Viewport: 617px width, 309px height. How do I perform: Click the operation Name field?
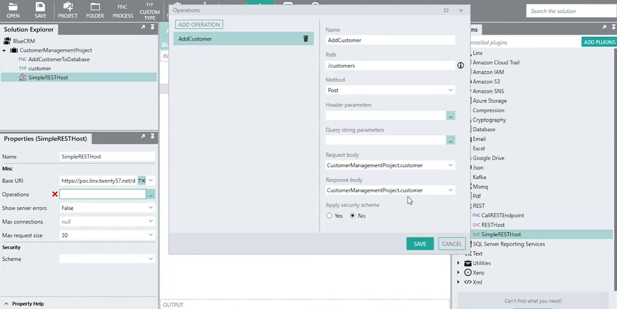coord(390,40)
